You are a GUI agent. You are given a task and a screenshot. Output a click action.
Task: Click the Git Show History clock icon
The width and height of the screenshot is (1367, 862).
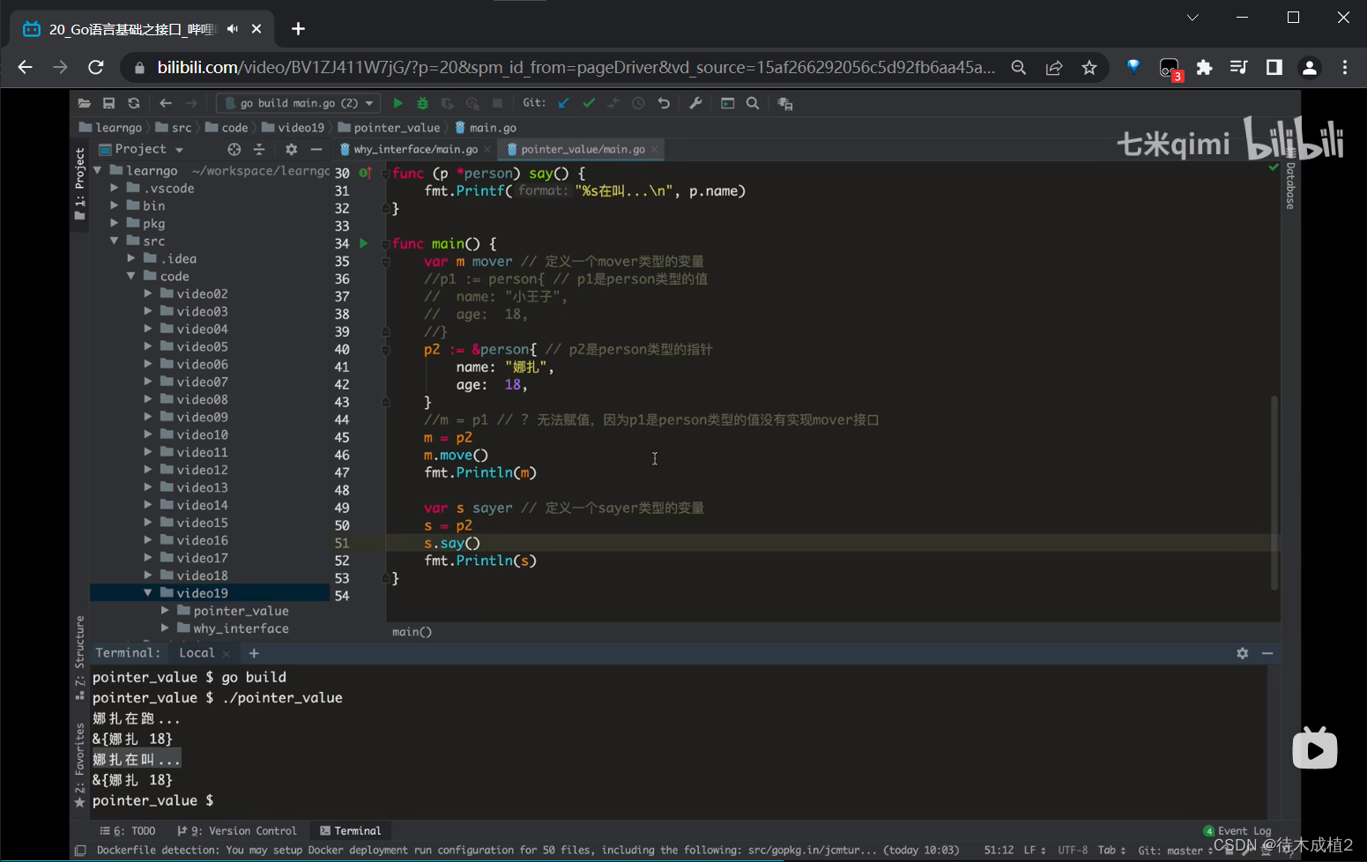(x=639, y=103)
